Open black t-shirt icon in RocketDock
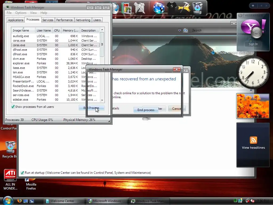 pyautogui.click(x=172, y=8)
